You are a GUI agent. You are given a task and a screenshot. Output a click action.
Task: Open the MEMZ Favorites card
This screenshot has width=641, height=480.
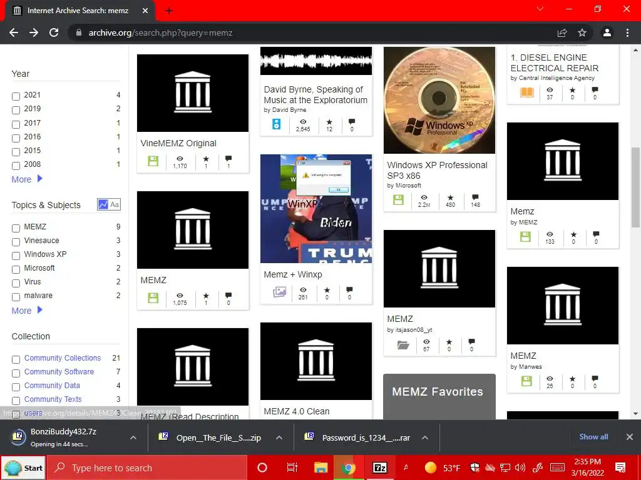pyautogui.click(x=439, y=396)
